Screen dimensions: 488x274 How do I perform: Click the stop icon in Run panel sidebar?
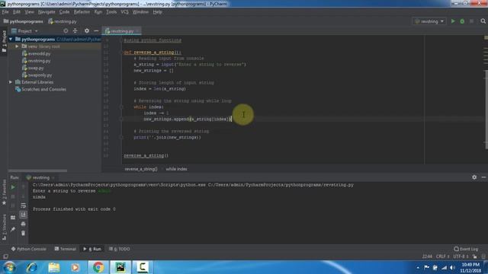13,196
